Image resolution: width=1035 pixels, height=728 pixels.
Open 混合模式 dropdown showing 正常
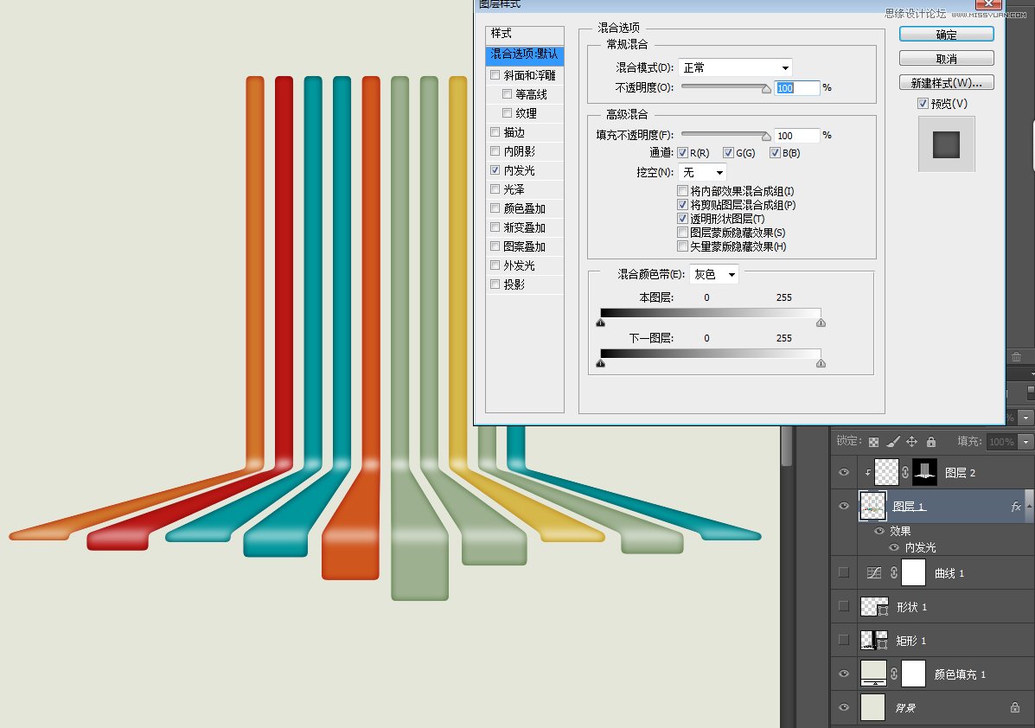pyautogui.click(x=735, y=67)
